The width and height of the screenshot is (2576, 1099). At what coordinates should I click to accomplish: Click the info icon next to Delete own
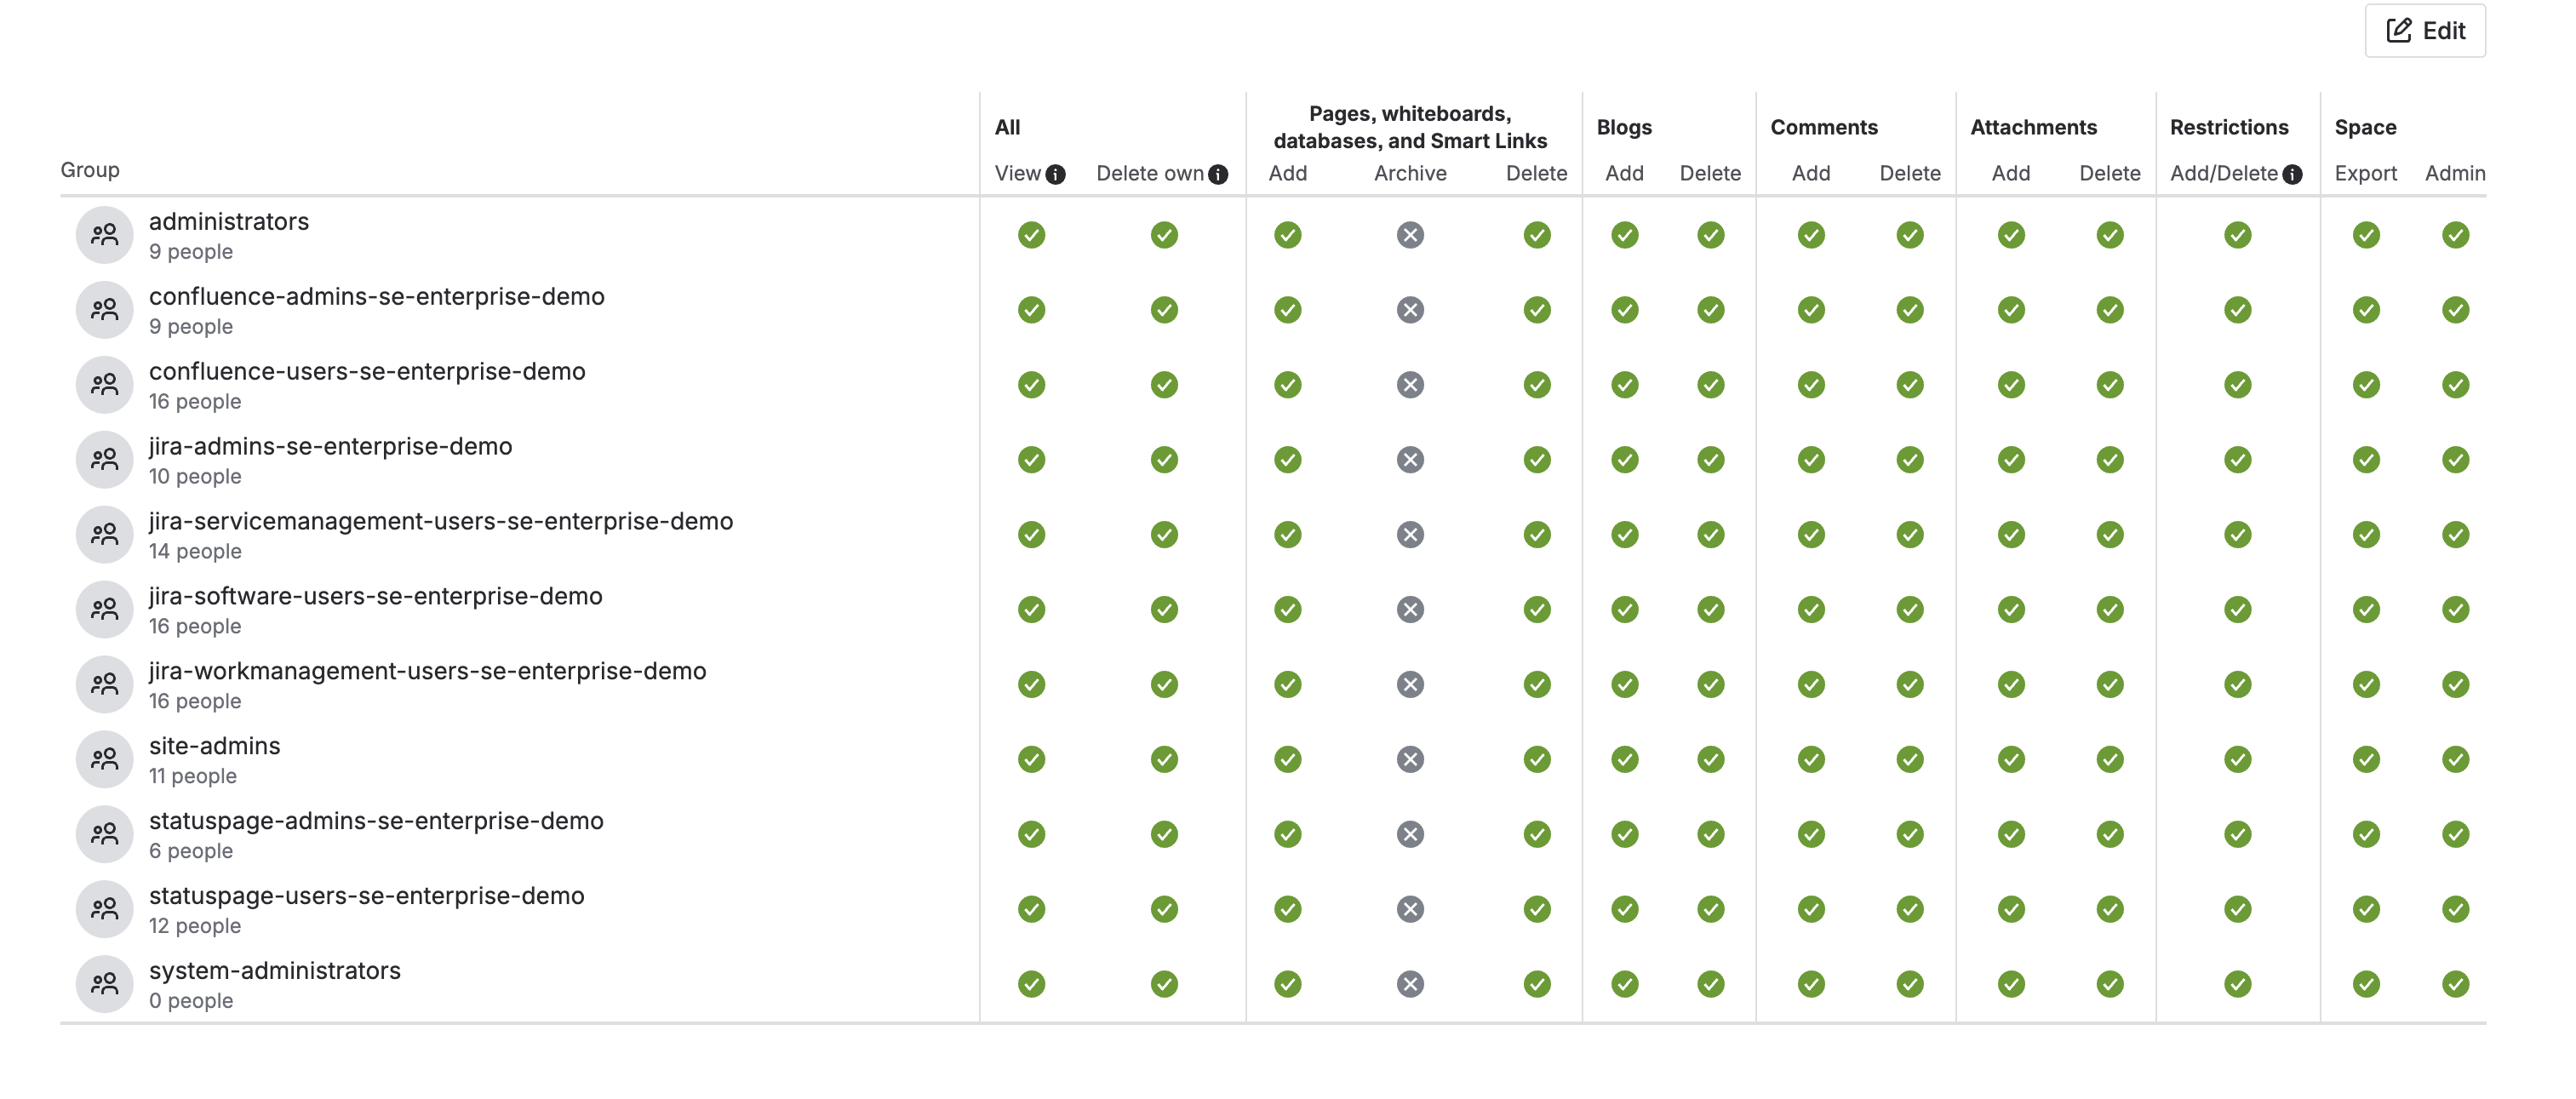pos(1217,174)
